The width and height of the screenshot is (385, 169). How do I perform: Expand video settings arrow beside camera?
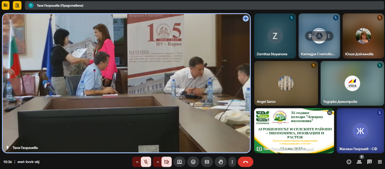point(157,162)
